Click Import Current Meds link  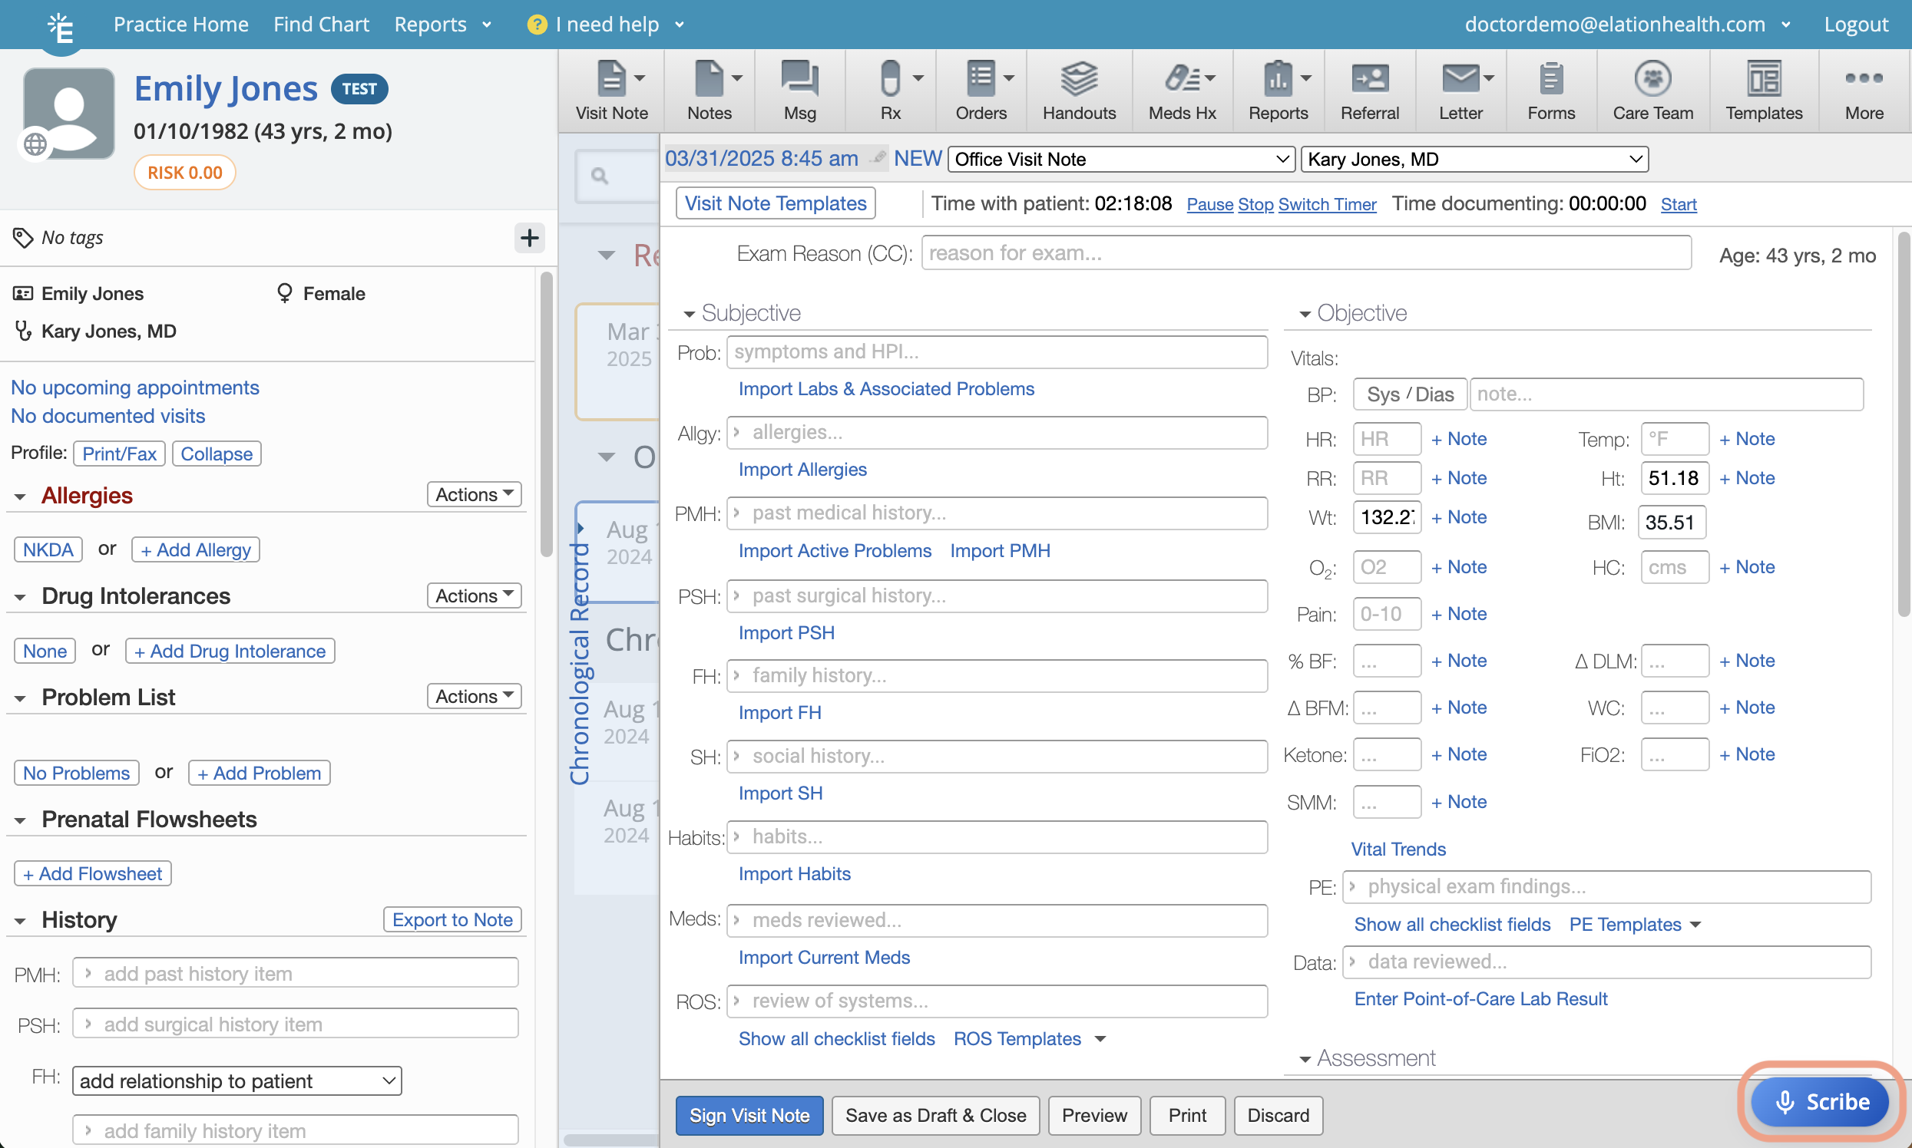click(x=824, y=957)
